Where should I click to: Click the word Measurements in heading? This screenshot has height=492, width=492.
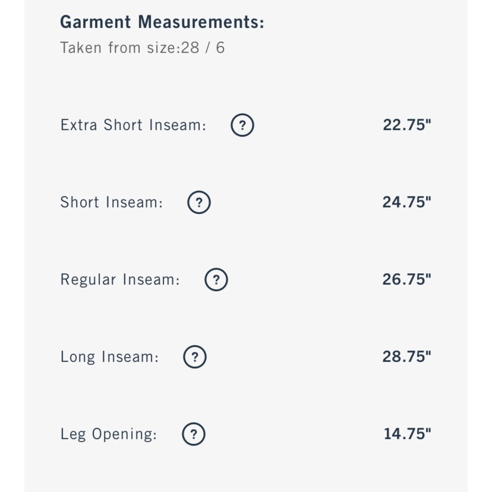[x=201, y=22]
